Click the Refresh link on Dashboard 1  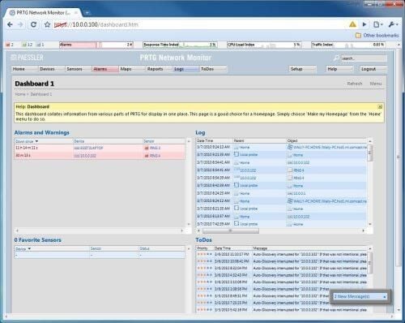pos(355,84)
